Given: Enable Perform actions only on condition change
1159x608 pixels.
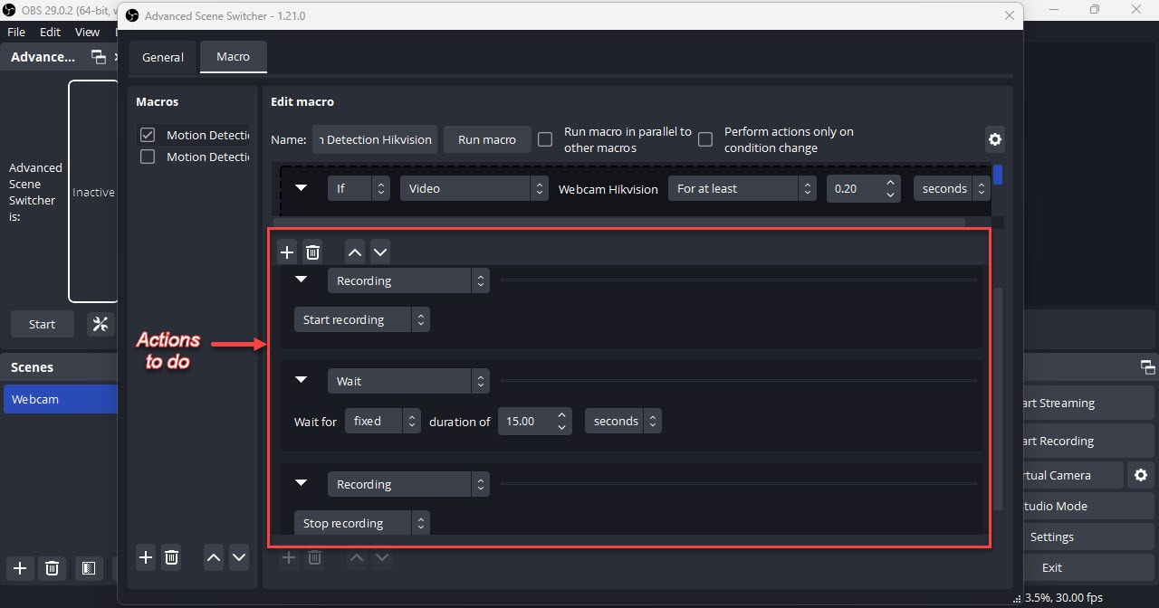Looking at the screenshot, I should coord(705,139).
